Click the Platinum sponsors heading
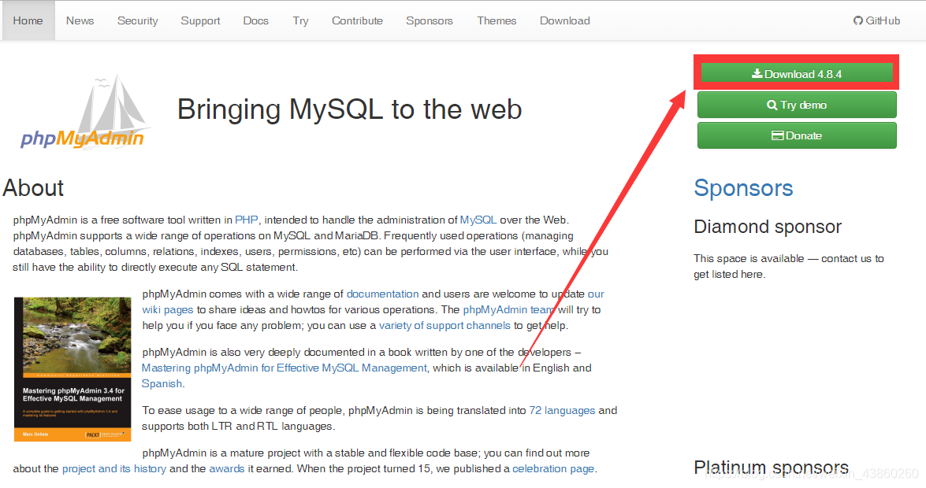926x488 pixels. (x=772, y=468)
